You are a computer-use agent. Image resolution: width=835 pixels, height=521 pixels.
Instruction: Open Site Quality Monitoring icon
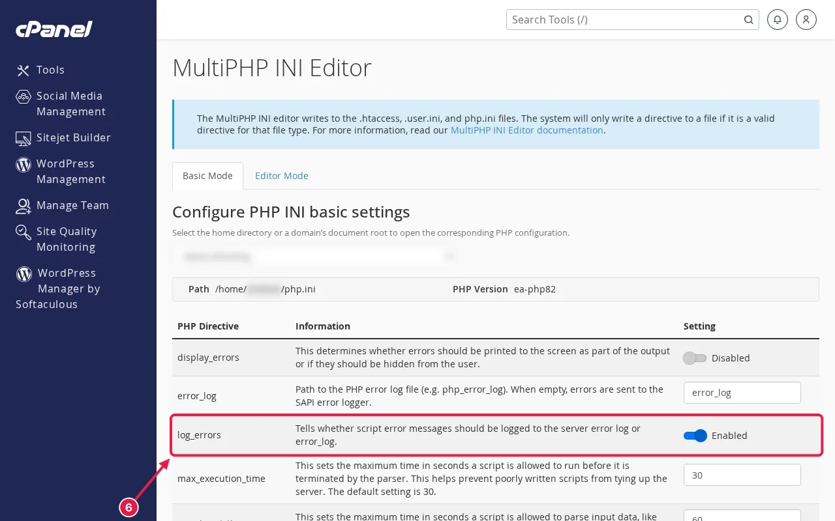[x=23, y=232]
